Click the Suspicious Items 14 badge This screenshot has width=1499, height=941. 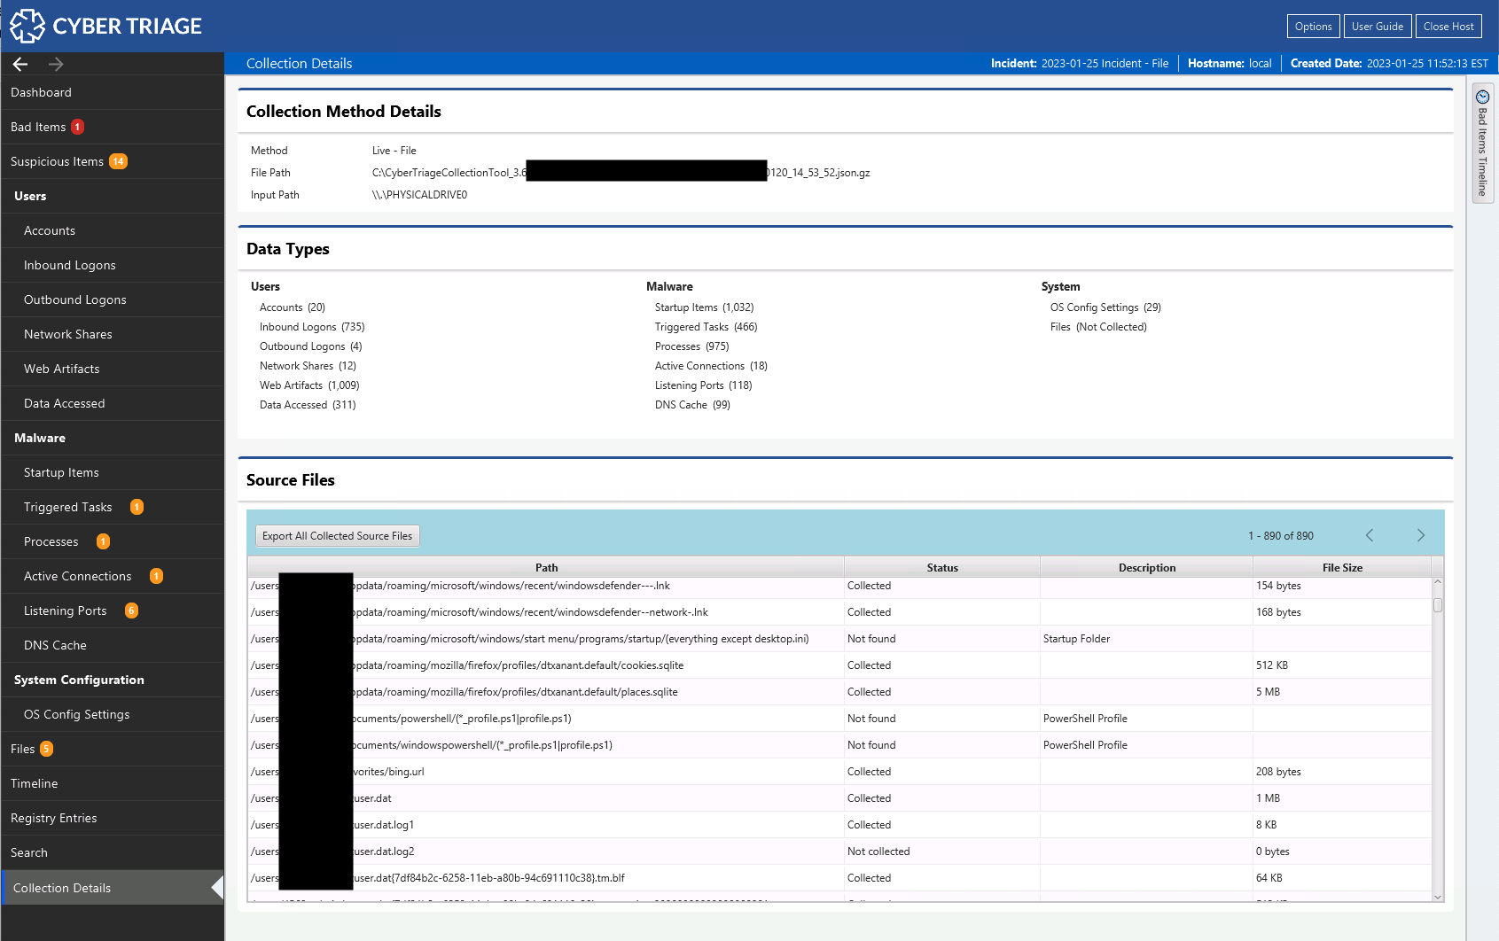(x=118, y=161)
